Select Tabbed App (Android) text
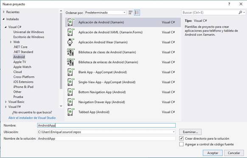 coord(94,112)
